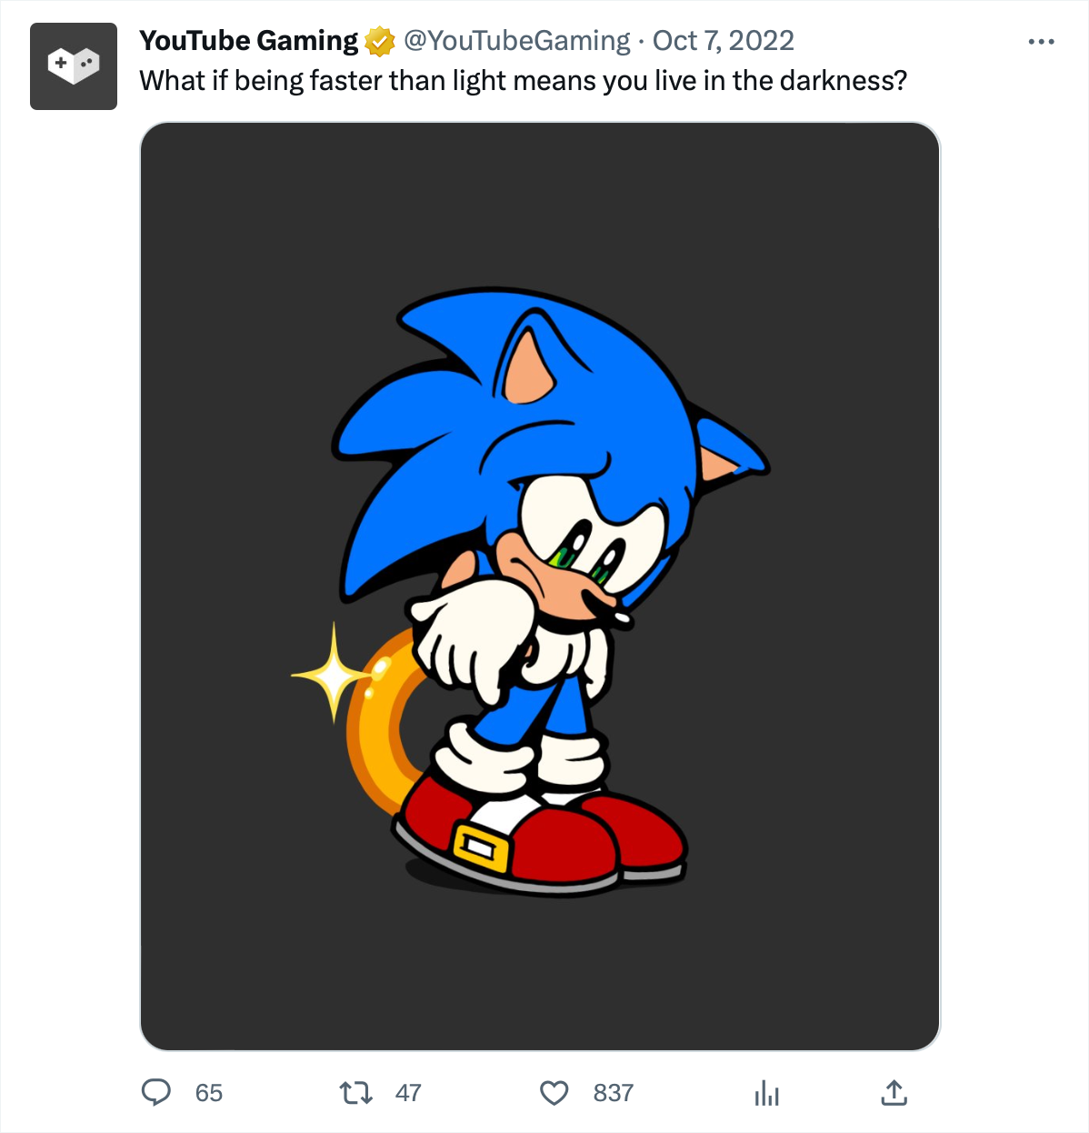Like the tweet with the heart icon

click(554, 1093)
